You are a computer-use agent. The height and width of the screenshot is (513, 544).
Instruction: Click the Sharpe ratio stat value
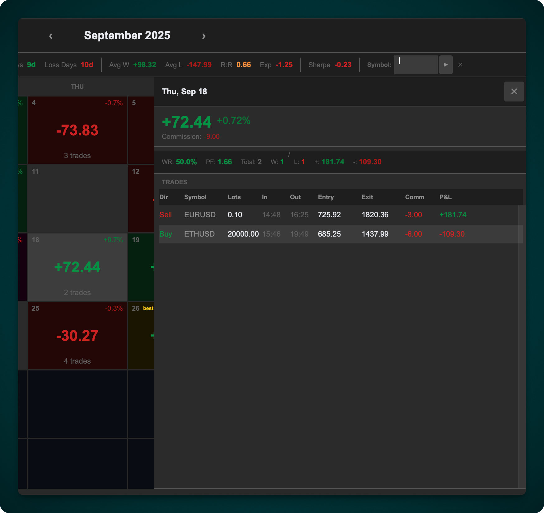pos(343,65)
